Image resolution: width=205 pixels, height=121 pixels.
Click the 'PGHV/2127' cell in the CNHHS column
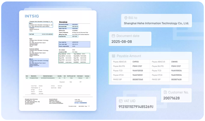coord(179,66)
